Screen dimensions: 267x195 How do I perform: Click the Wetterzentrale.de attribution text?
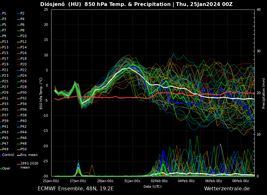coord(227,189)
